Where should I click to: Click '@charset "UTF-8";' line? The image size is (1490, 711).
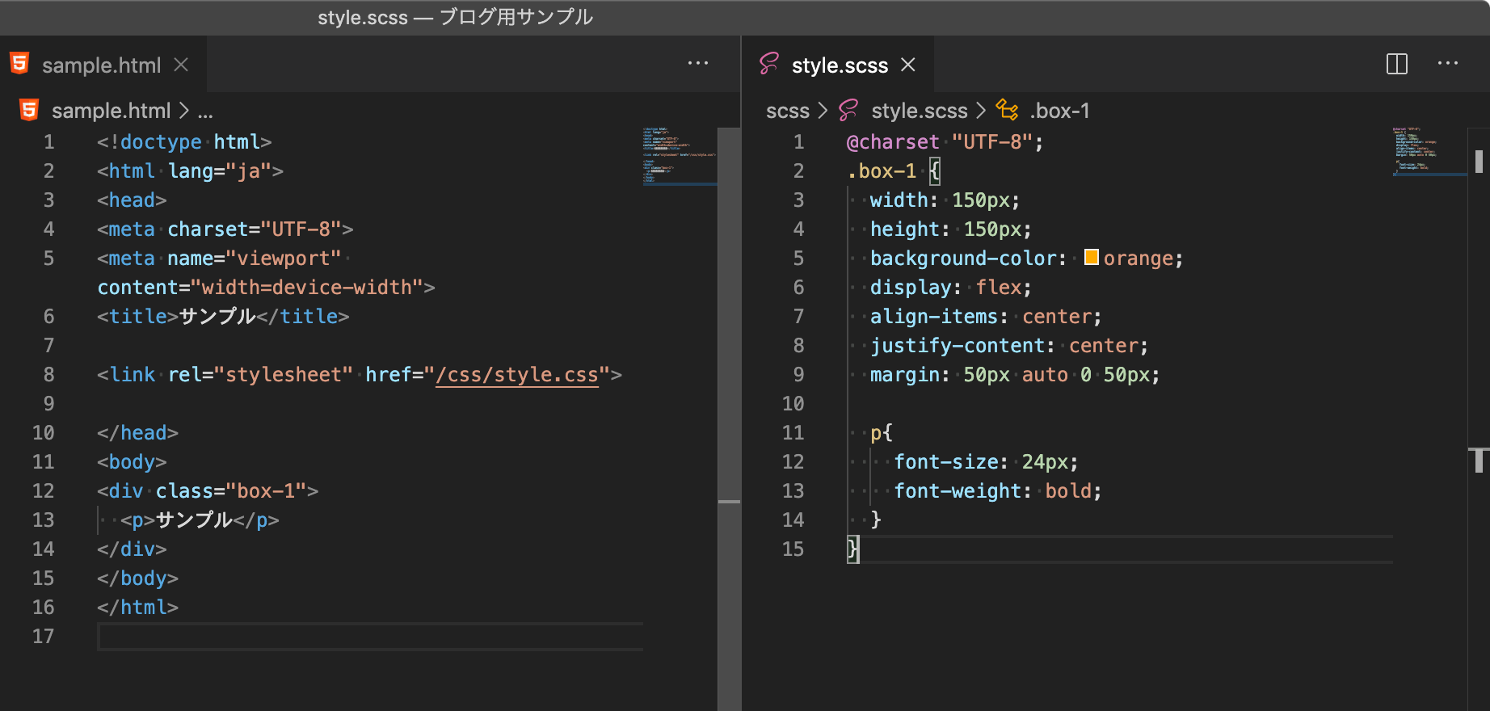(x=945, y=142)
